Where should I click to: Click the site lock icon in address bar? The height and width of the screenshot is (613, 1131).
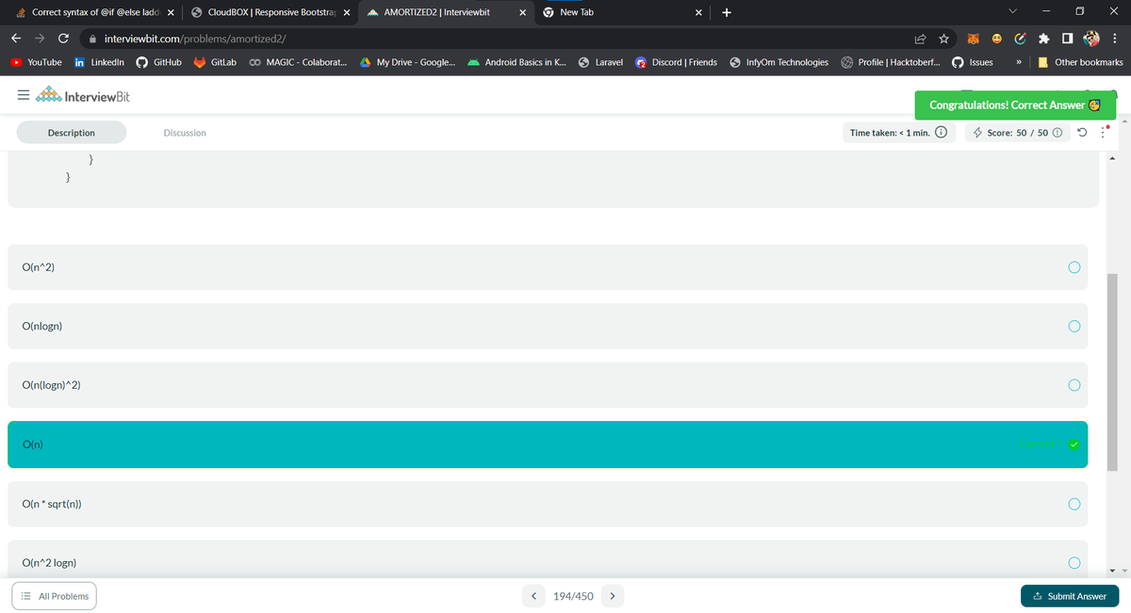pos(92,39)
